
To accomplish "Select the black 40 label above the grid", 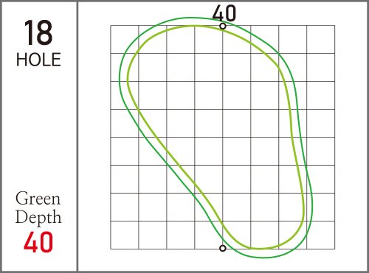I will tap(224, 13).
